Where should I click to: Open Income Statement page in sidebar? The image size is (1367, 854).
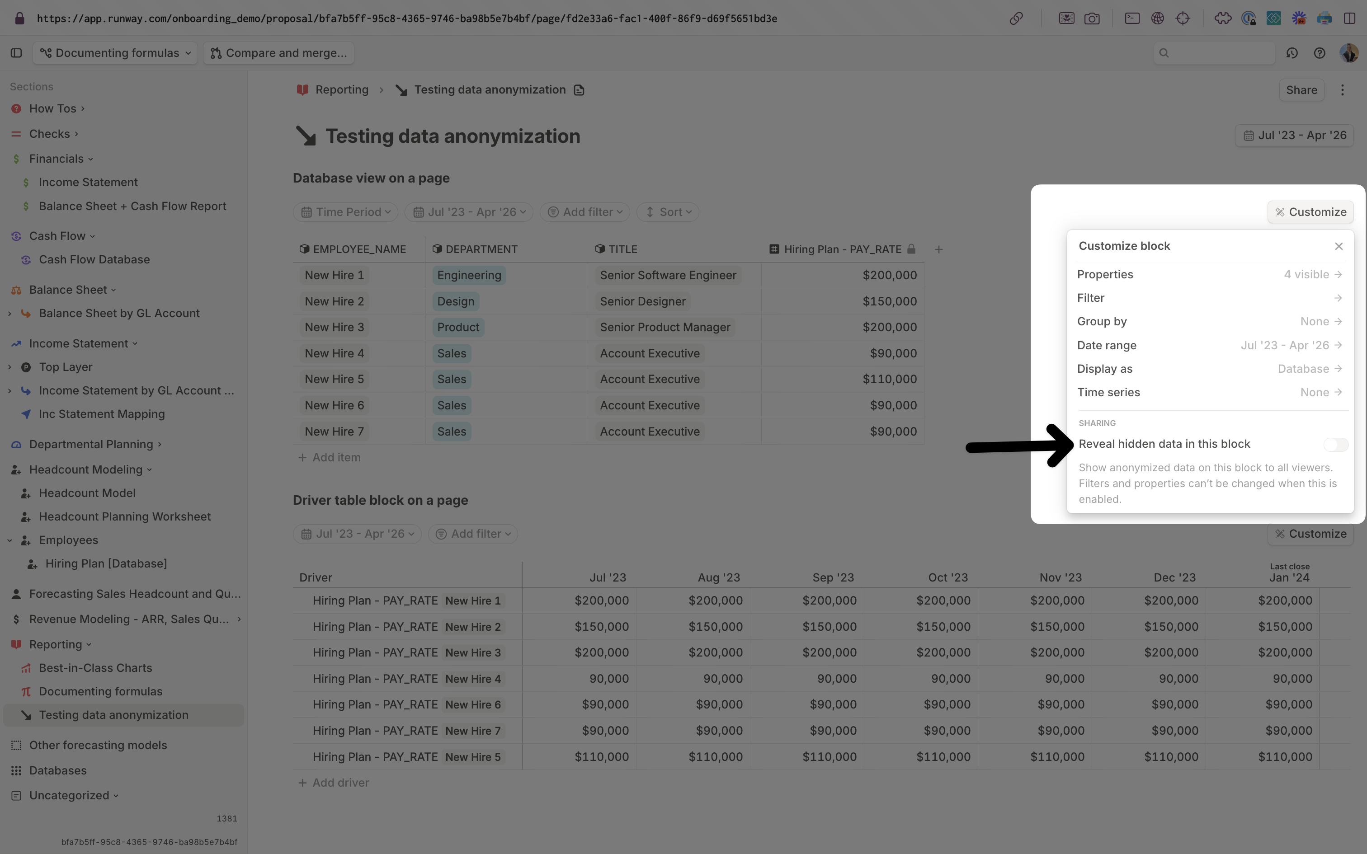click(x=88, y=183)
